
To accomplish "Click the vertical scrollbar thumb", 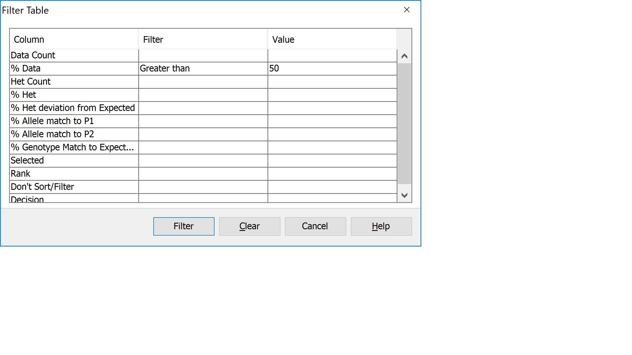I will 404,124.
